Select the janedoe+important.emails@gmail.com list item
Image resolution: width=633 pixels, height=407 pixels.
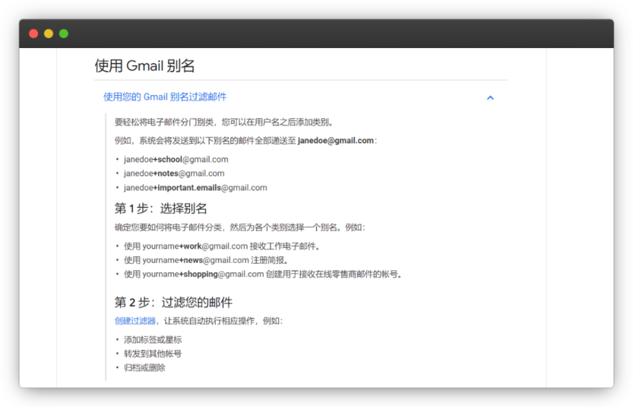[x=196, y=188]
